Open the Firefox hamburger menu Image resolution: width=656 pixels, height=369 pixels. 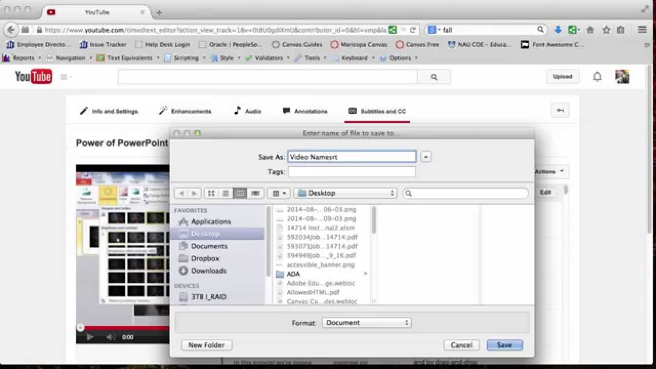tap(642, 30)
